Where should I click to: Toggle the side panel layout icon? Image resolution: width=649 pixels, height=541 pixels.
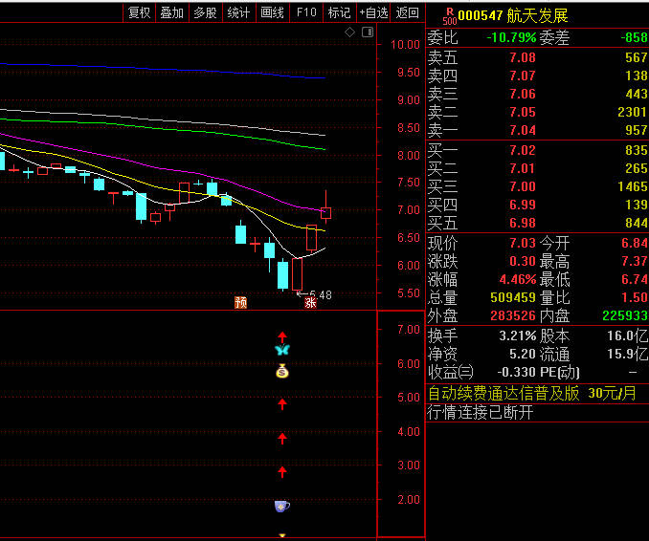[x=368, y=32]
